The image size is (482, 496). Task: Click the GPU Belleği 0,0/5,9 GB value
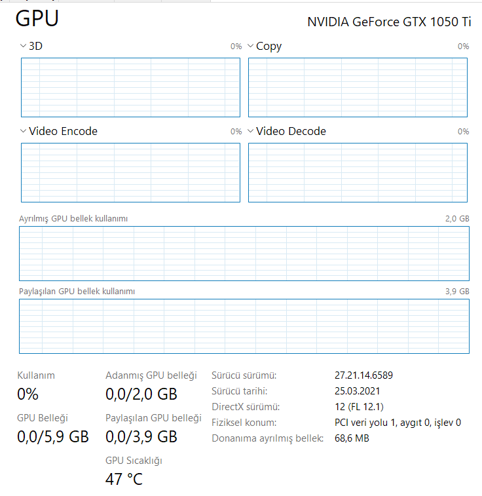(x=52, y=436)
